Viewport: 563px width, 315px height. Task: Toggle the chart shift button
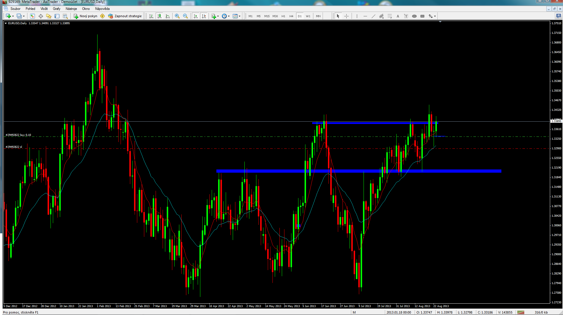pyautogui.click(x=204, y=16)
